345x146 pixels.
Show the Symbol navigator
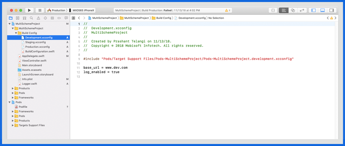25,18
